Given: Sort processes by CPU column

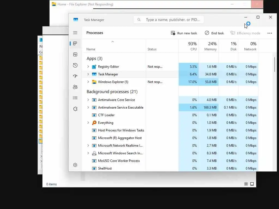Looking at the screenshot, I should [189, 46].
